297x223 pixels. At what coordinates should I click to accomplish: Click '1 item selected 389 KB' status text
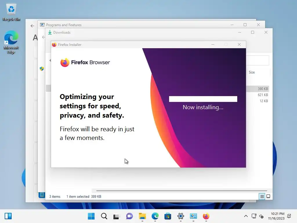(x=84, y=197)
